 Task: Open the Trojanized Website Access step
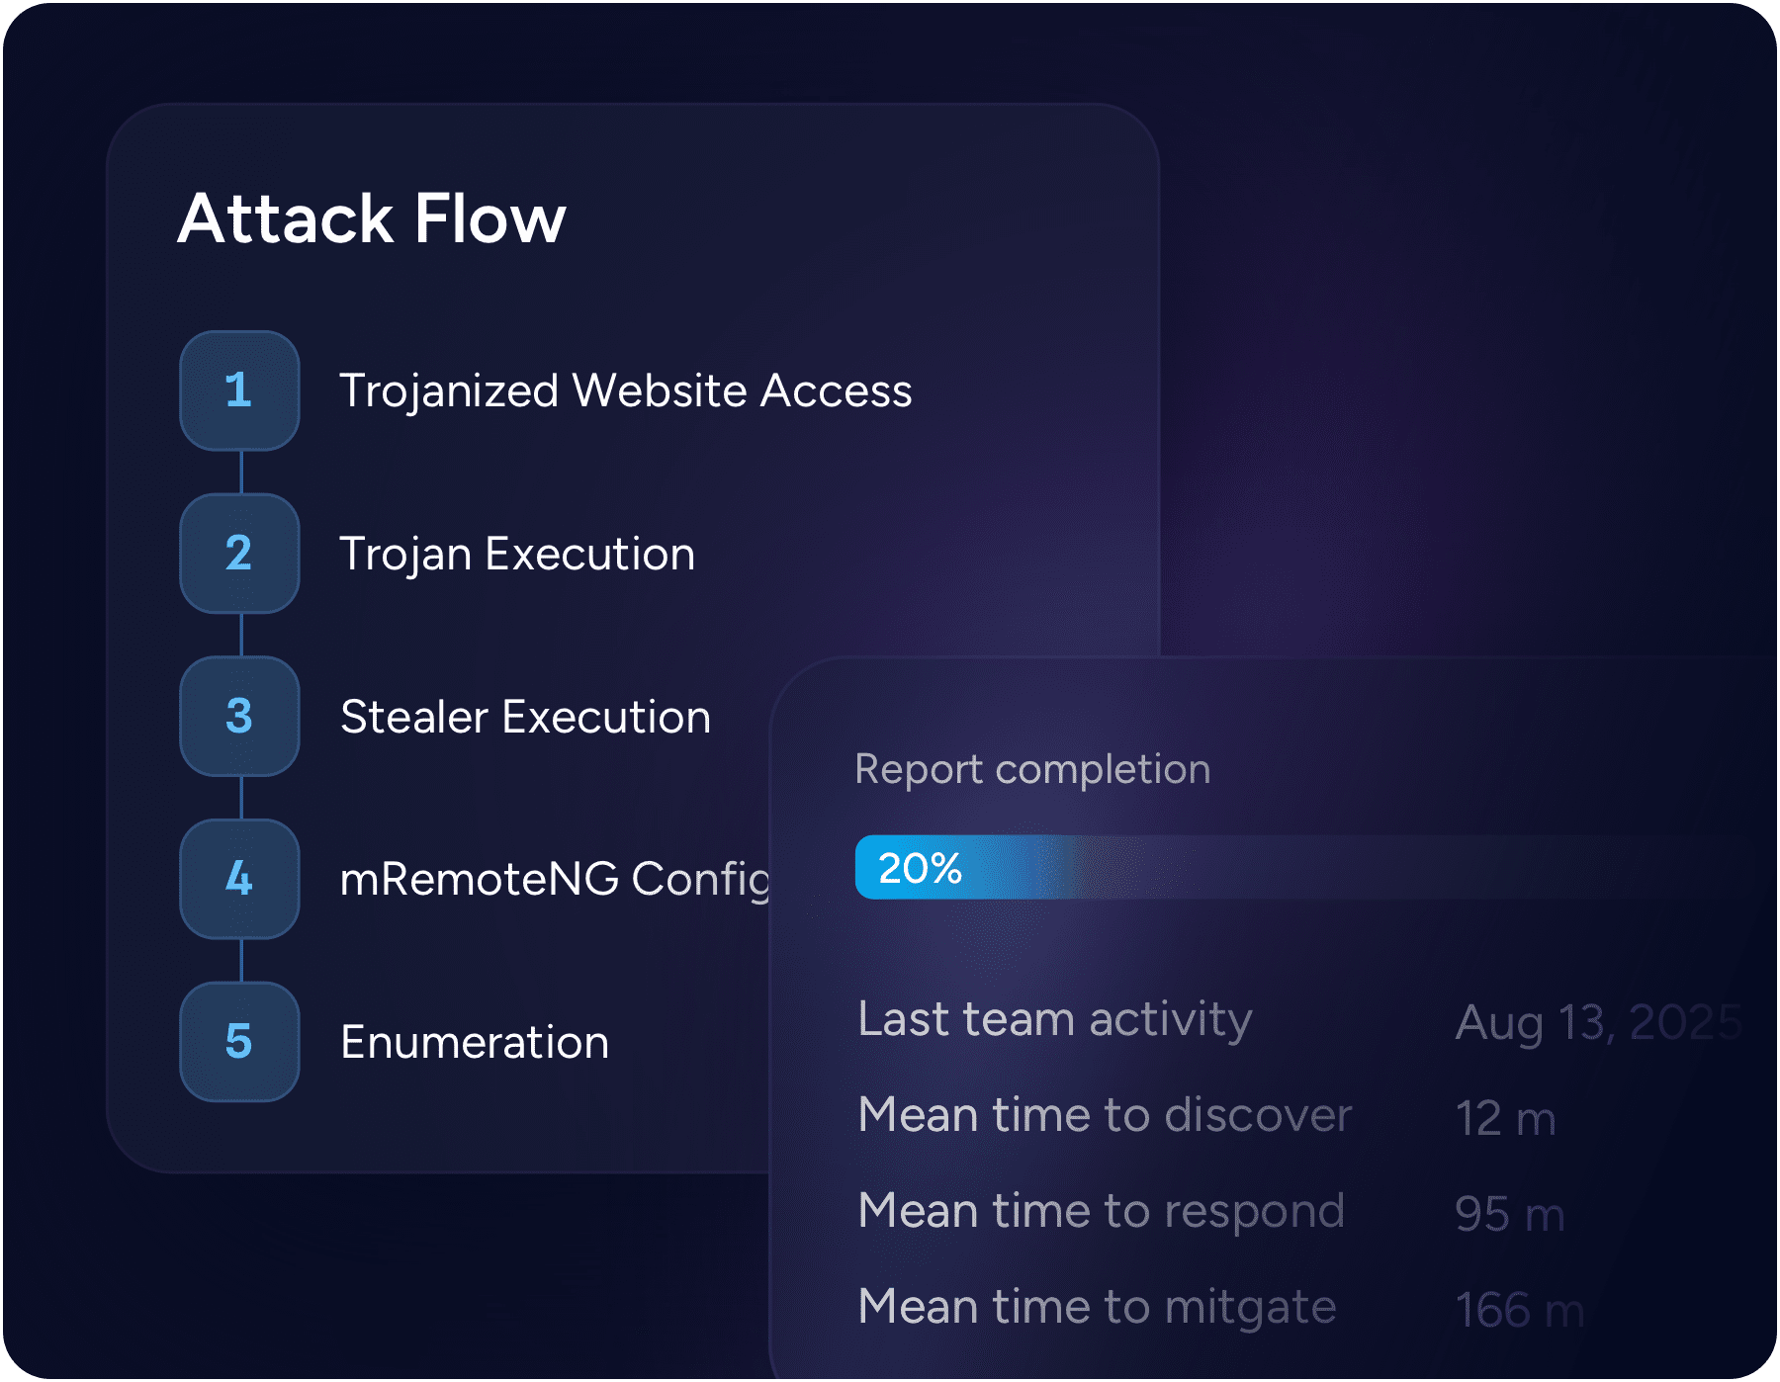(x=626, y=389)
